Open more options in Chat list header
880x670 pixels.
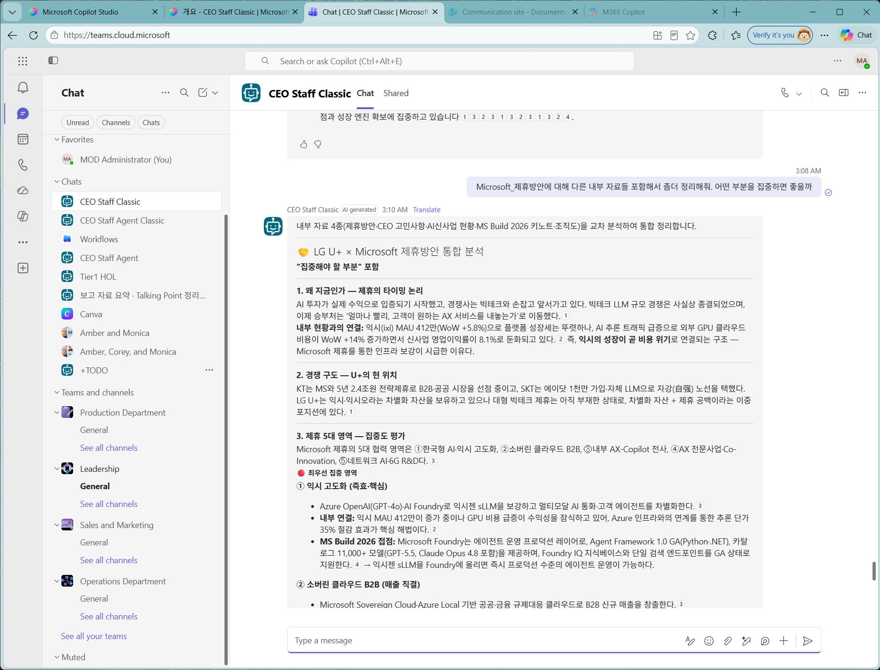165,93
